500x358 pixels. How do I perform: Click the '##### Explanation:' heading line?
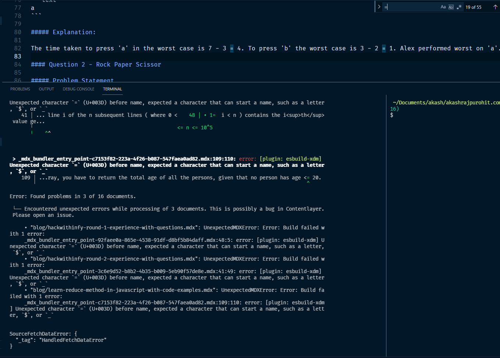coord(63,32)
